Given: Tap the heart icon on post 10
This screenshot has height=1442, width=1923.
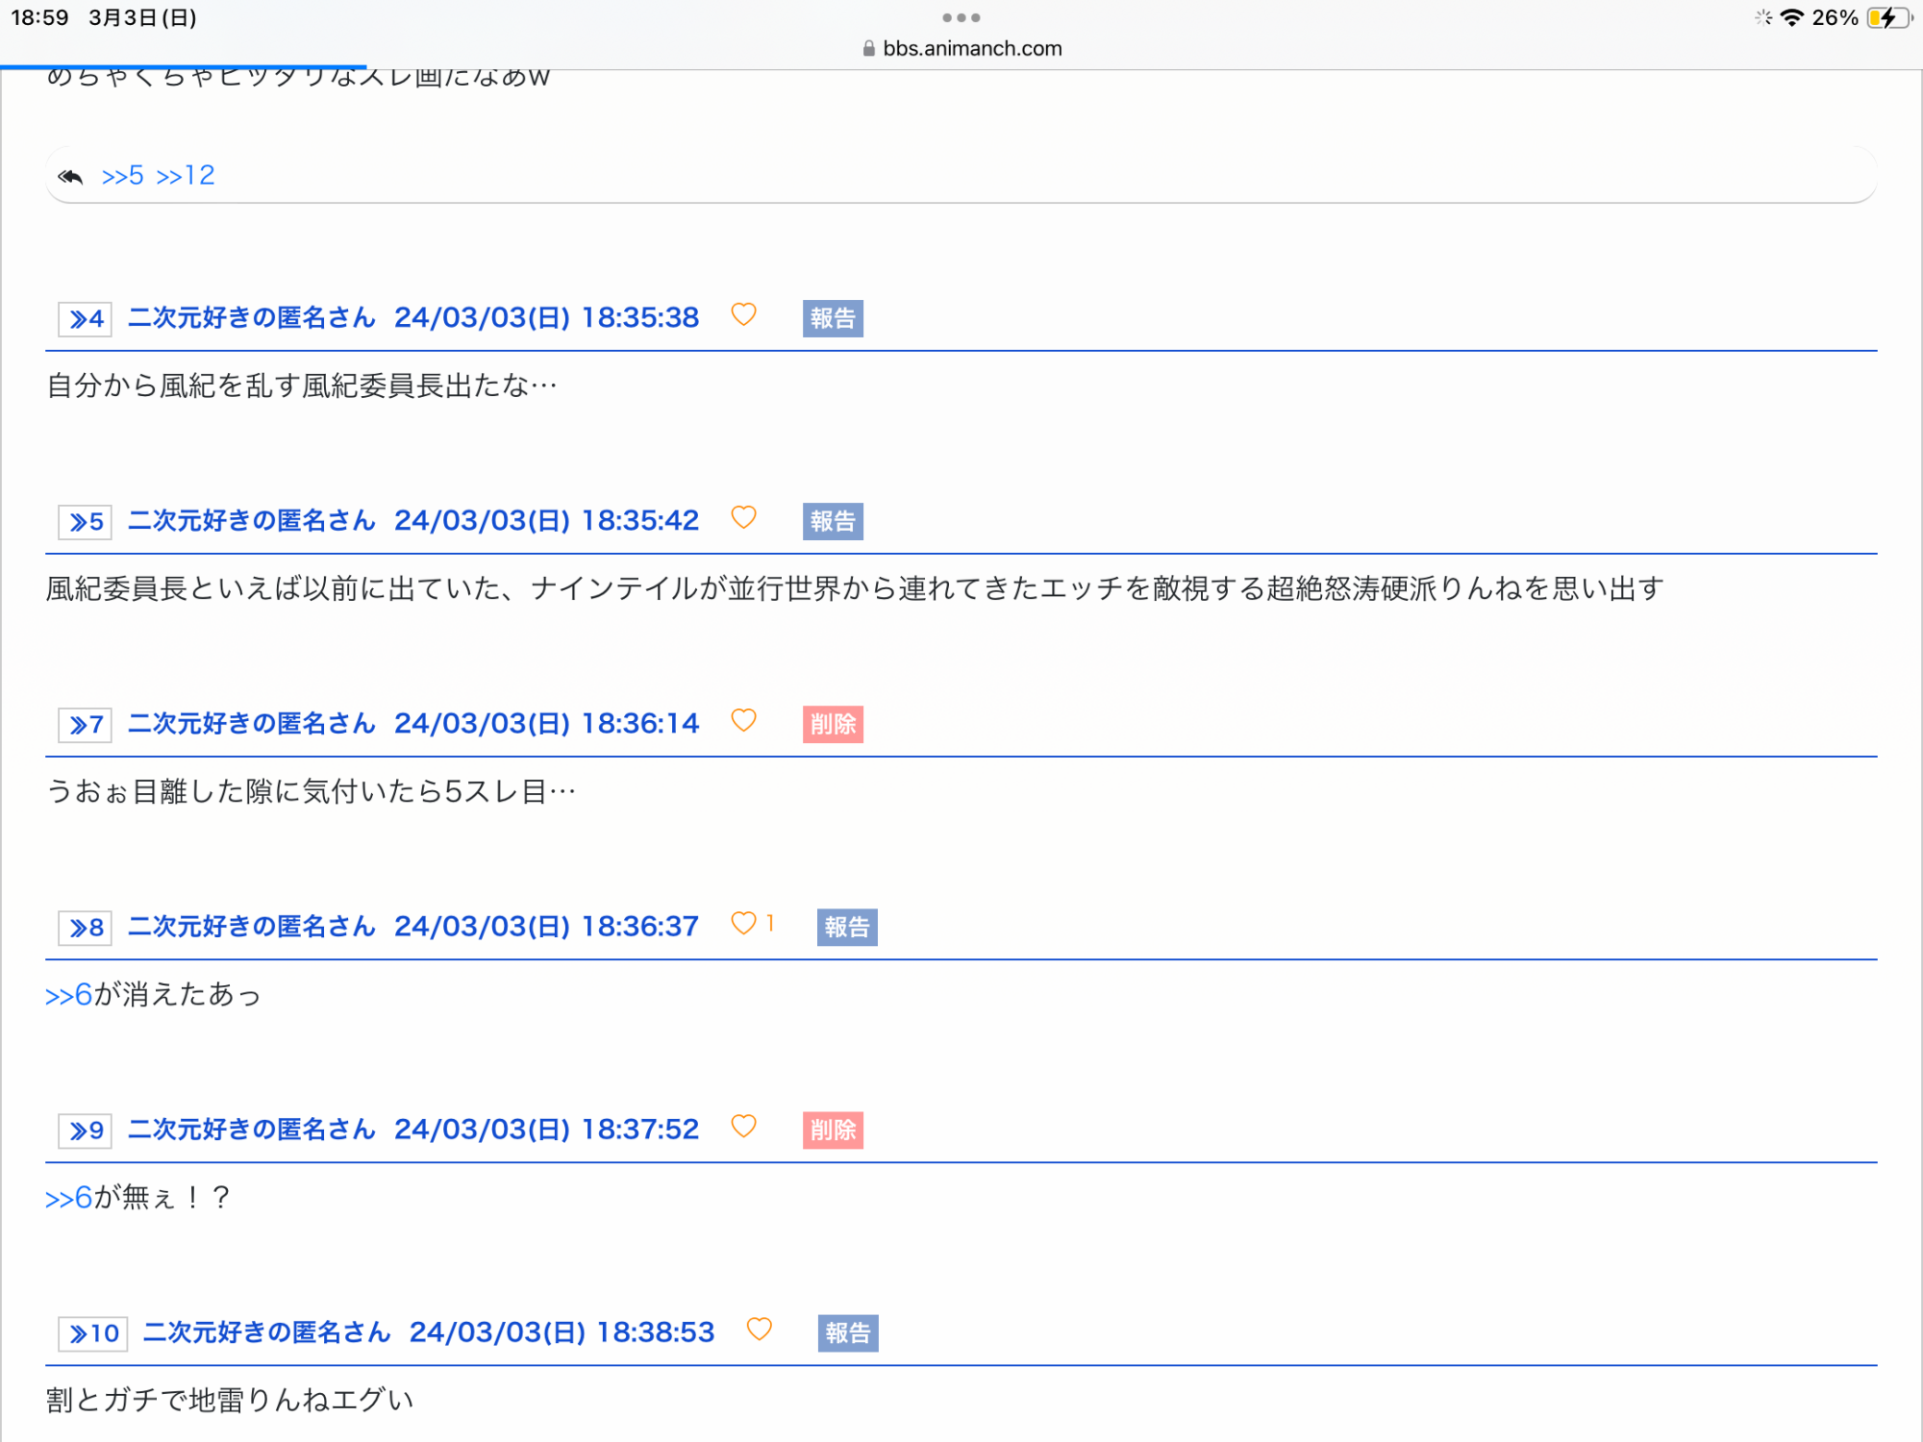Looking at the screenshot, I should point(759,1330).
